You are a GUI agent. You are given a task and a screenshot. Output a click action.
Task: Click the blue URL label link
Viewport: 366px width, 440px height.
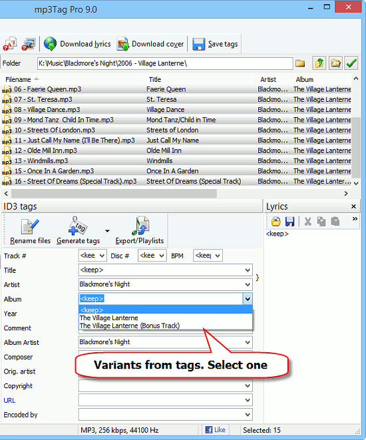click(9, 401)
